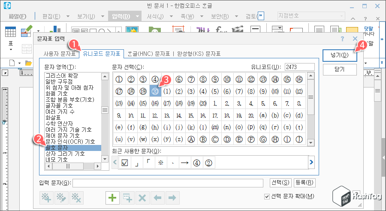Open dropdown arrow below 표 button
Image resolution: width=386 pixels, height=211 pixels.
point(11,50)
